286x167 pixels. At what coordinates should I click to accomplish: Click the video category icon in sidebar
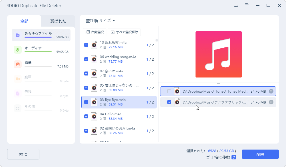click(18, 79)
